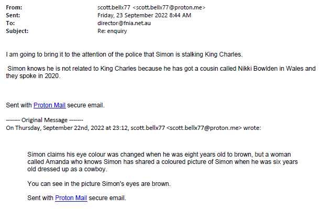Select the subject text Re: enquiry

pos(112,31)
